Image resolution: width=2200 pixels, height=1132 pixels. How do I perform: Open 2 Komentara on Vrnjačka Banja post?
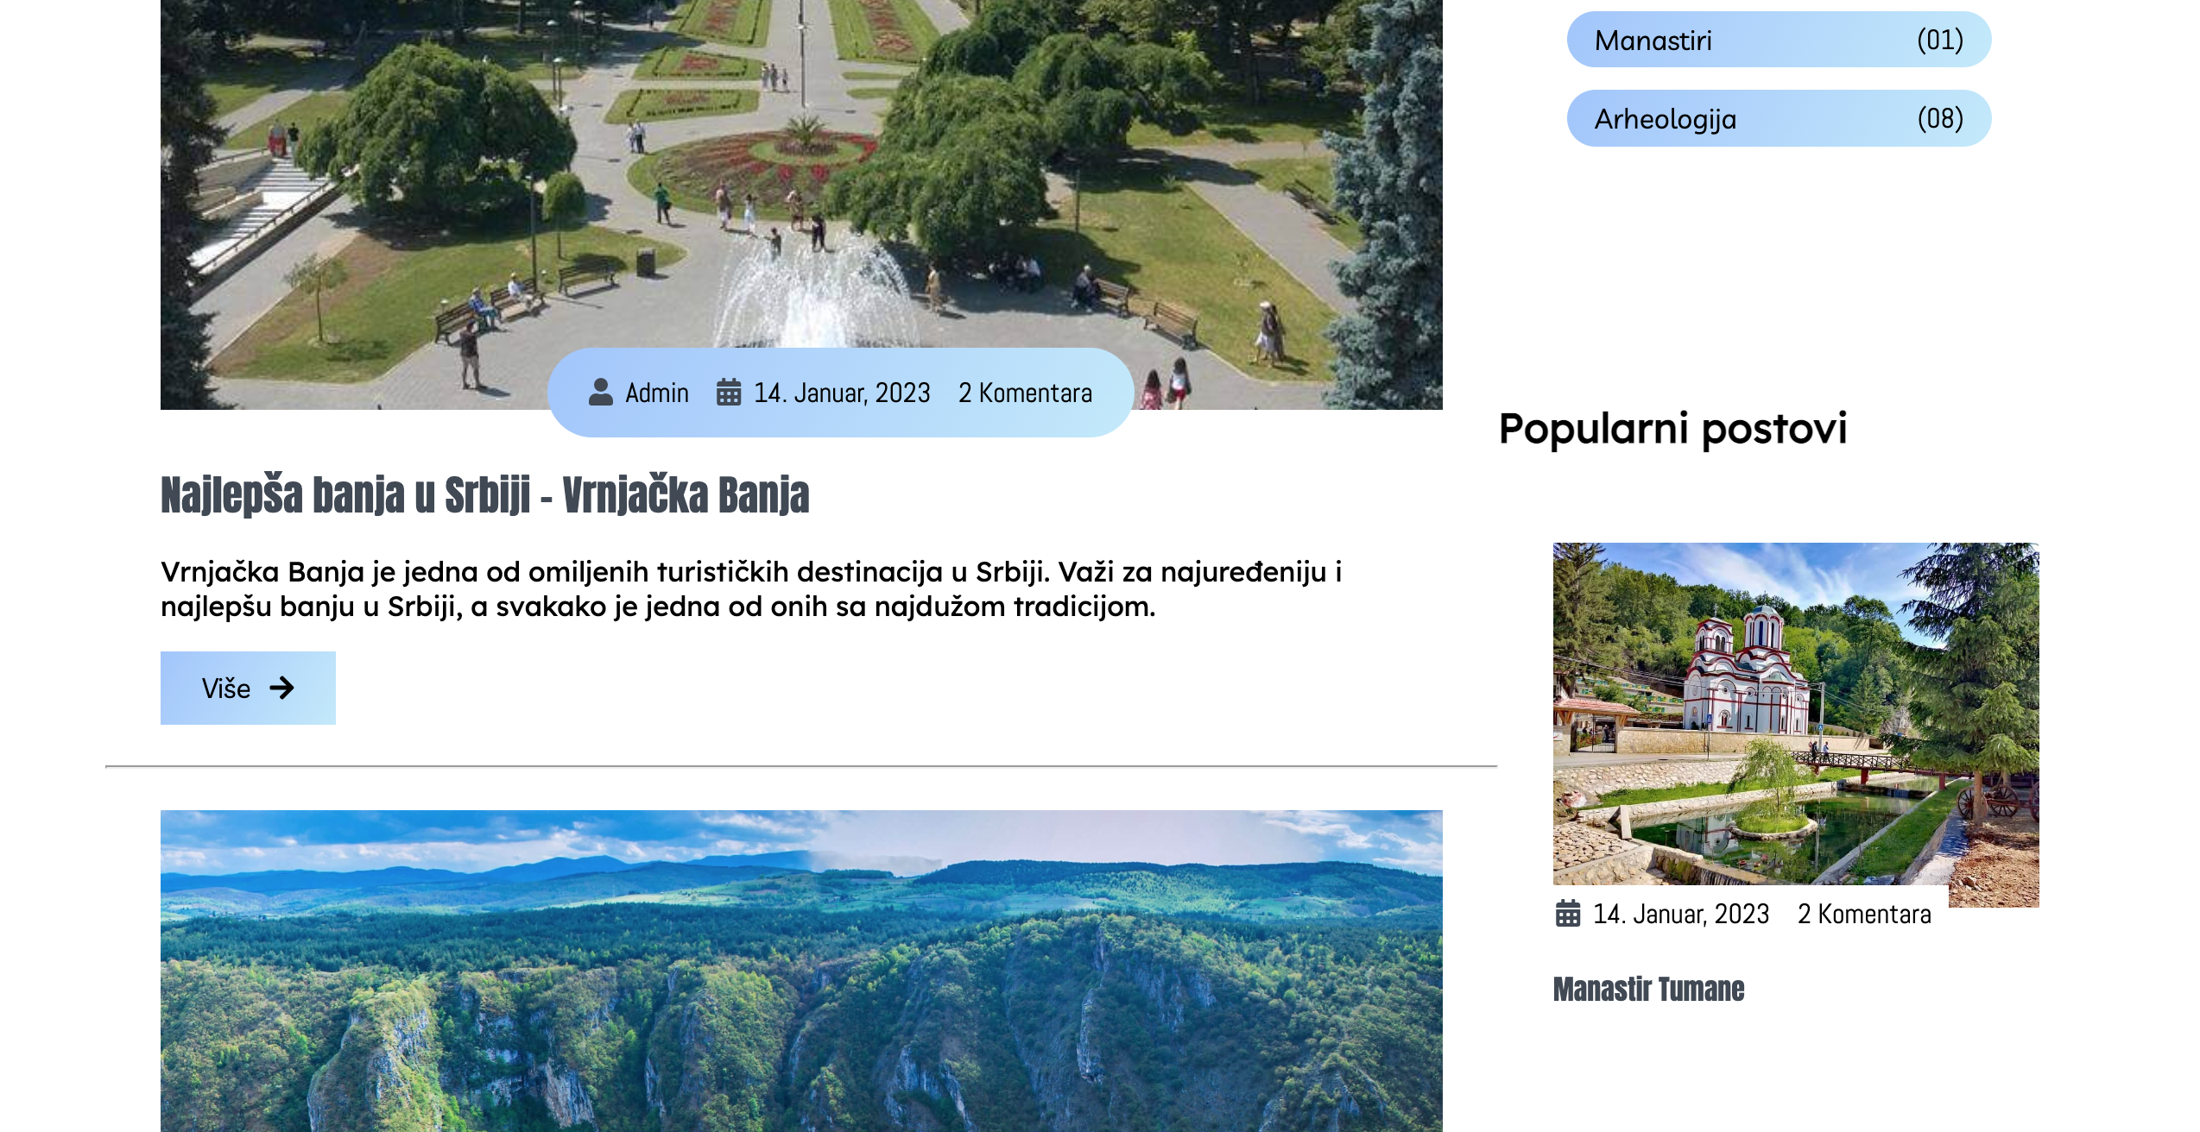coord(1025,393)
